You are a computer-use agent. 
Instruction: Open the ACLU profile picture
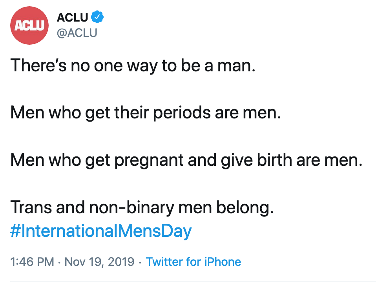pos(29,26)
